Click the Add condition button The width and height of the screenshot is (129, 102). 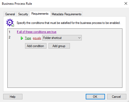[x=36, y=46]
